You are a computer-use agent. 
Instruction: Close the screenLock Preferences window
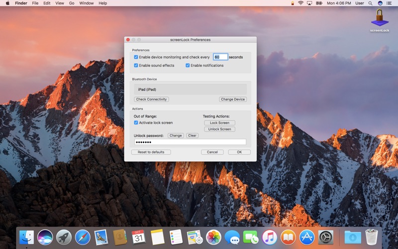(x=128, y=40)
